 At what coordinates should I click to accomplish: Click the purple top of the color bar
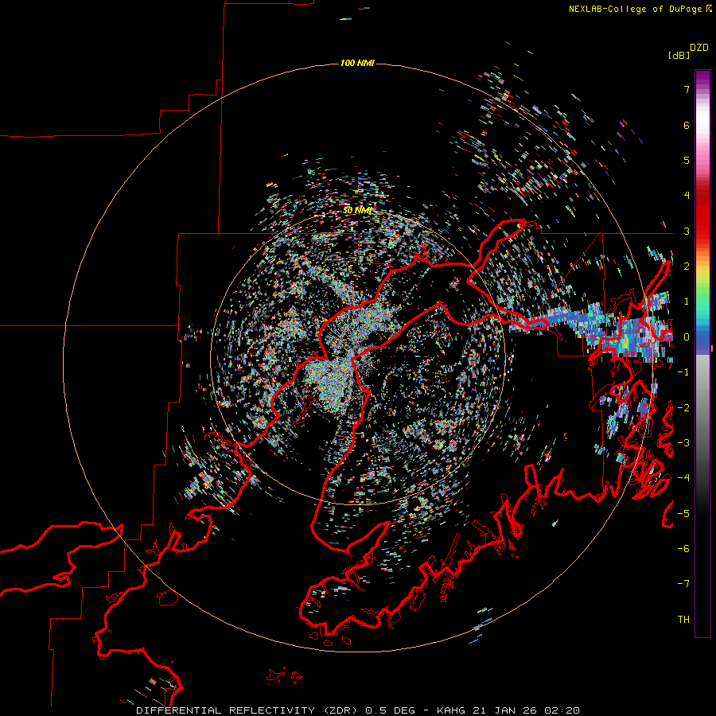tap(702, 78)
